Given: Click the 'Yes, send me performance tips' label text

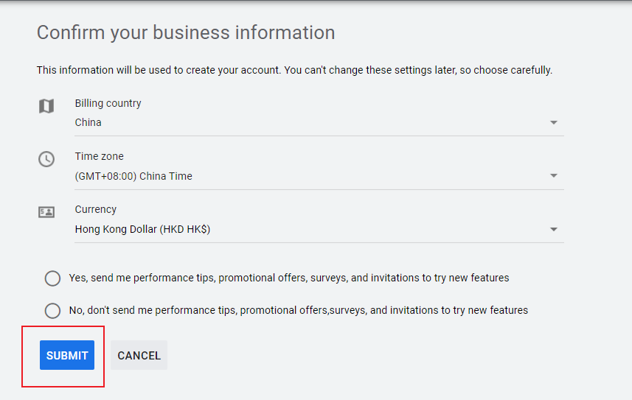Looking at the screenshot, I should (289, 278).
